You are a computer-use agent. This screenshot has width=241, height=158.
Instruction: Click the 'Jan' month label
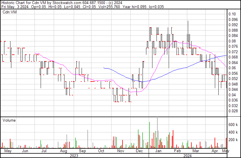(158, 151)
